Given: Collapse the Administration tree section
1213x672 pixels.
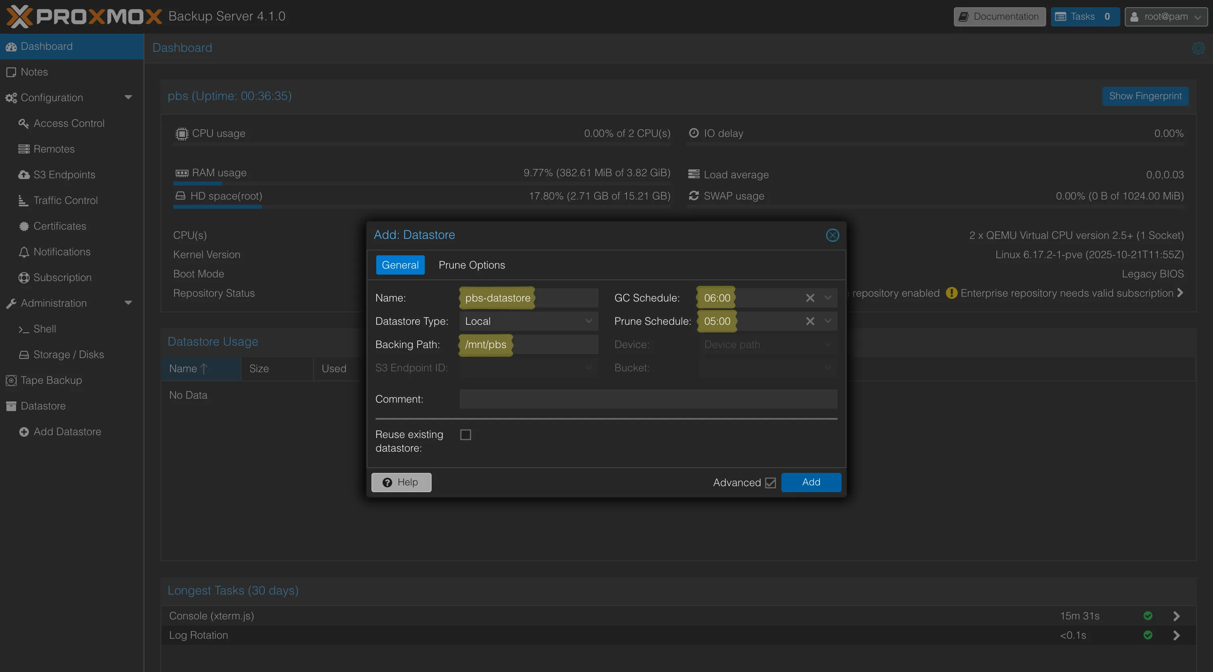Looking at the screenshot, I should point(128,303).
